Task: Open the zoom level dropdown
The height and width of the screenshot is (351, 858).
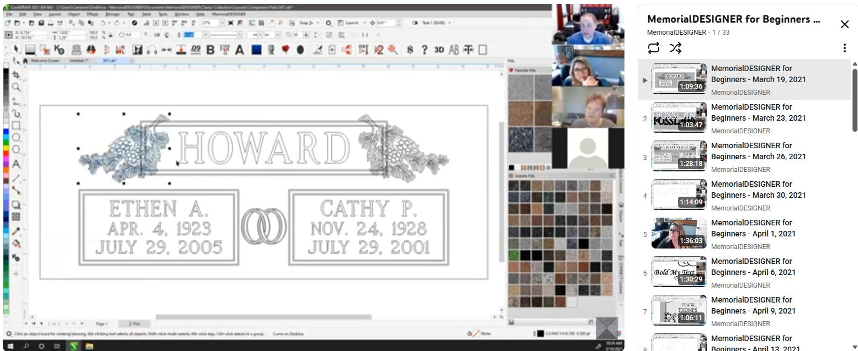Action: coord(222,23)
